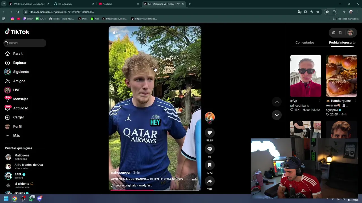Open the Amigos page
Viewport: 362px width, 203px height.
click(x=19, y=81)
